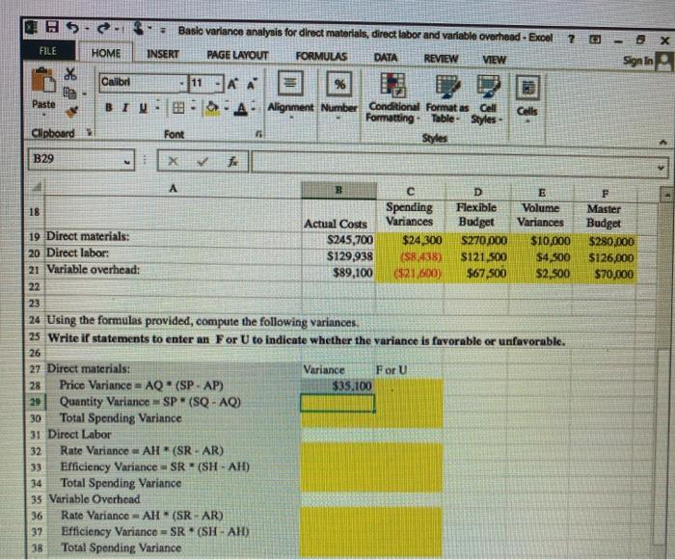Viewport: 675px width, 560px height.
Task: Switch to the FORMULAS tab
Action: click(x=321, y=57)
